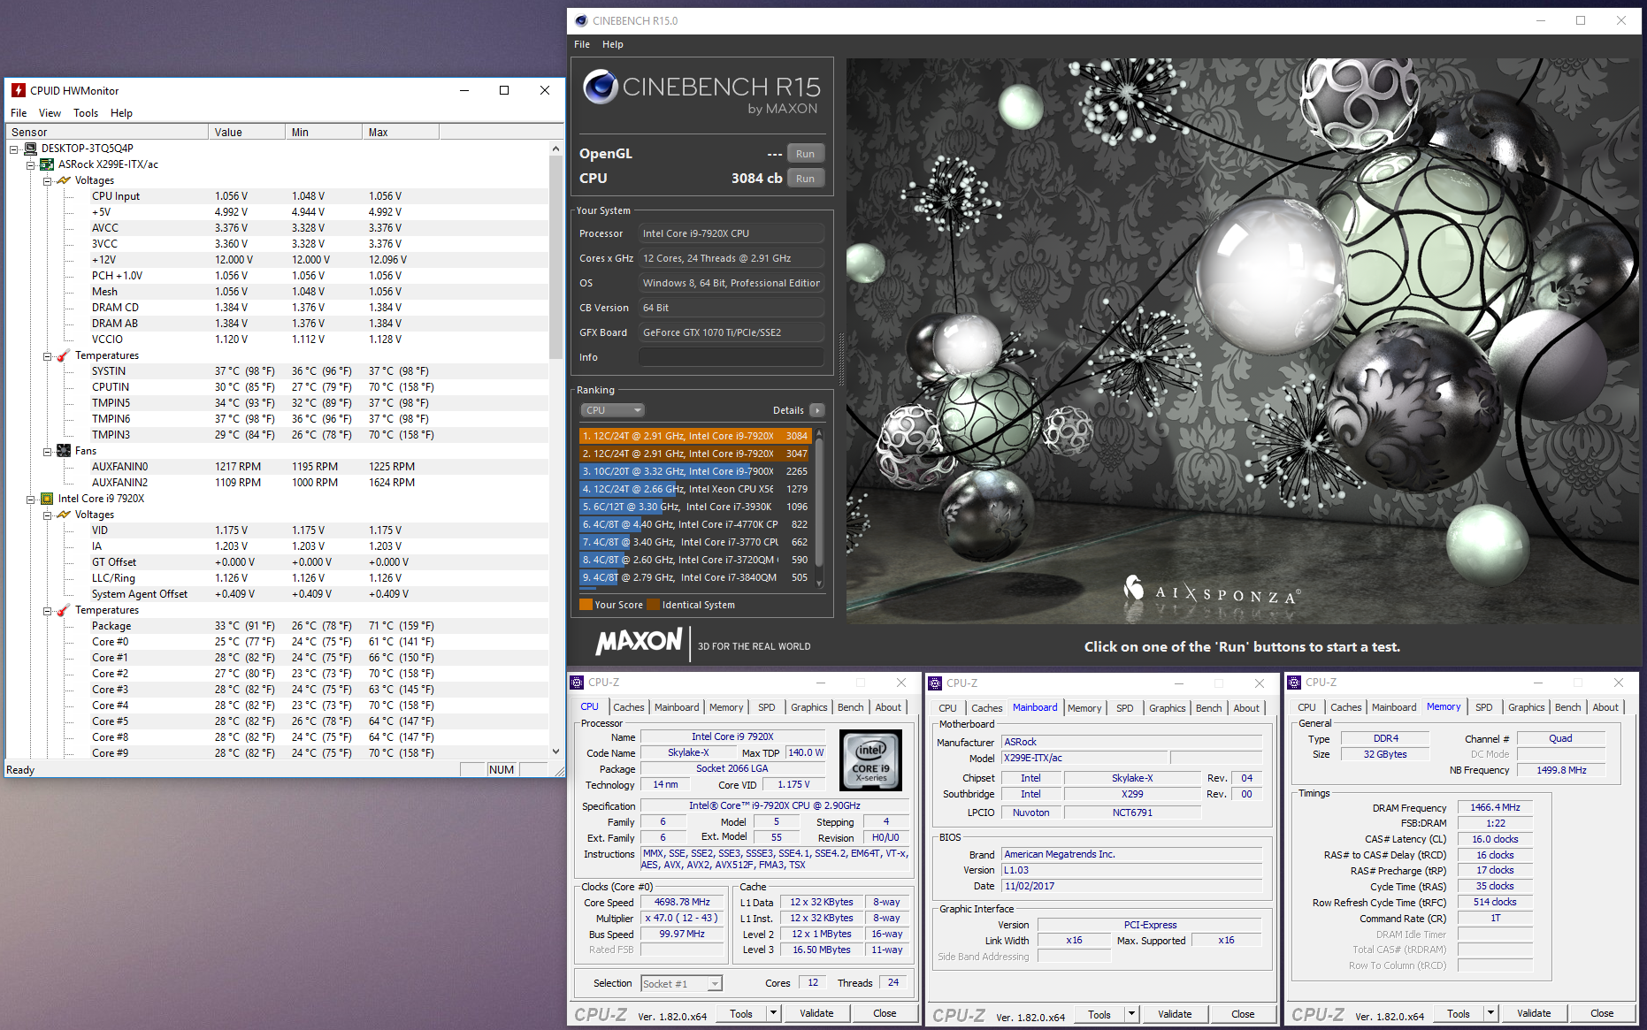Click the Max column header in HWMonitor
The image size is (1647, 1030).
tap(401, 132)
